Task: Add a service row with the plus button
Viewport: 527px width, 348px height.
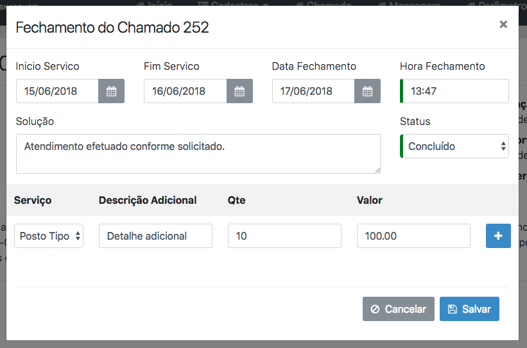Action: [x=499, y=236]
